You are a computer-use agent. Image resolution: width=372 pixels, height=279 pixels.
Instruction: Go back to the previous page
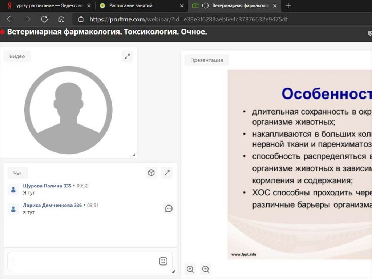pos(10,19)
